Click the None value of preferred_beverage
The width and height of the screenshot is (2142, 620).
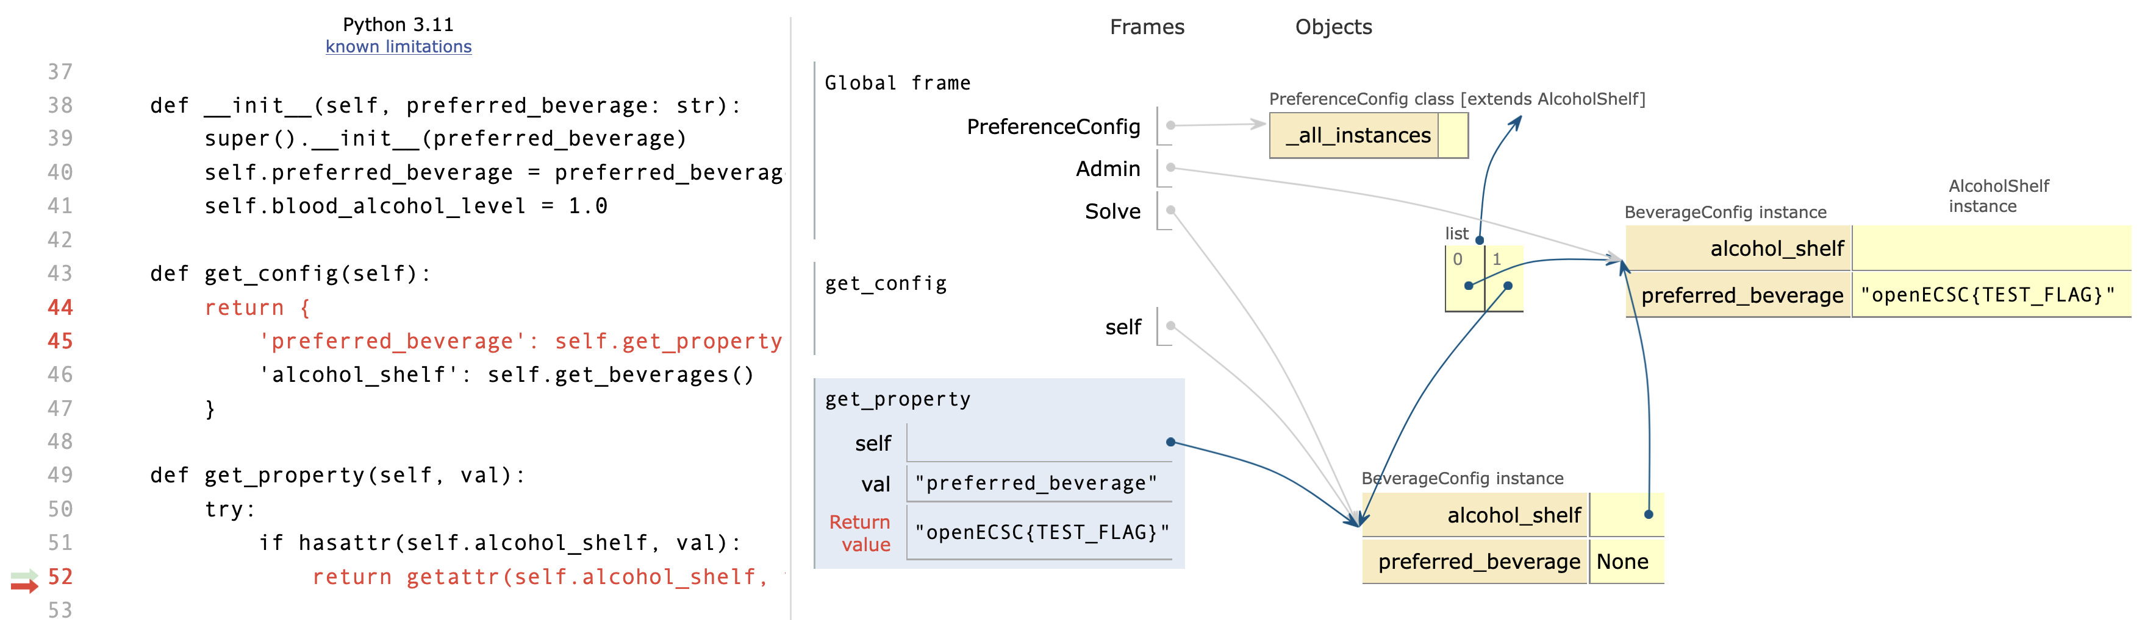1622,562
